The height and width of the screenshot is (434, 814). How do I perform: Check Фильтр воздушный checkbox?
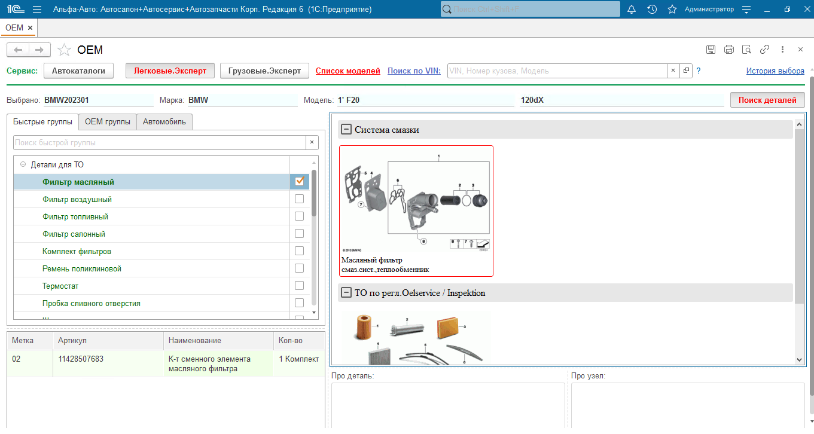[300, 199]
